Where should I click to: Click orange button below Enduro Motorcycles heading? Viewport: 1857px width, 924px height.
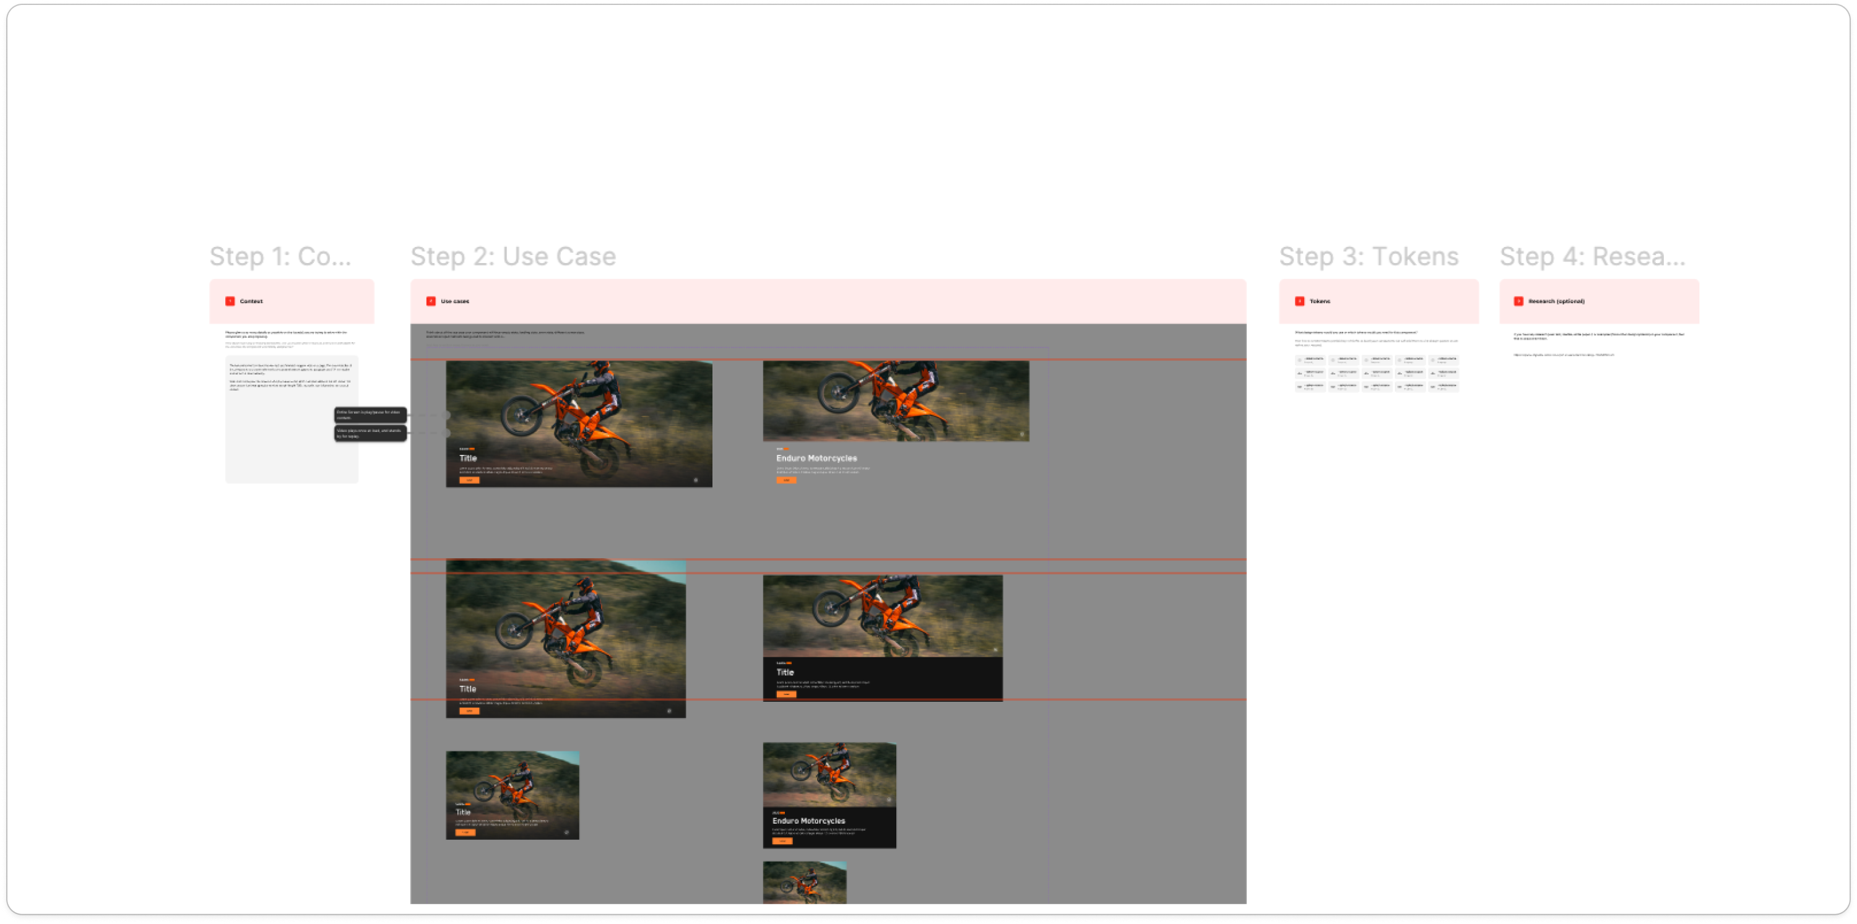tap(786, 480)
